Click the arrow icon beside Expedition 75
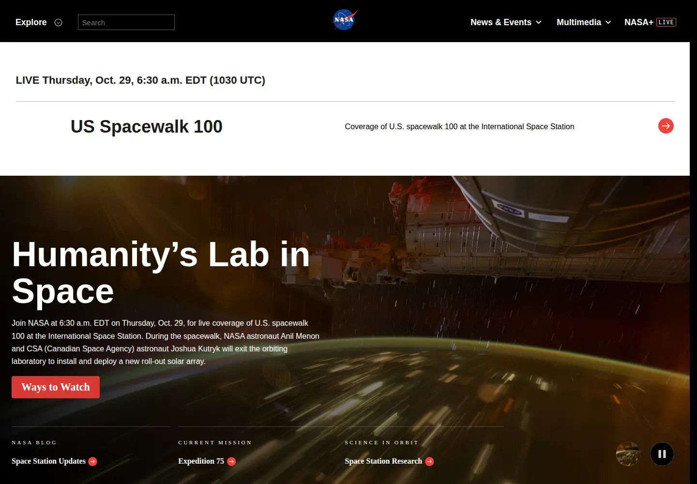The height and width of the screenshot is (484, 697). click(x=231, y=462)
